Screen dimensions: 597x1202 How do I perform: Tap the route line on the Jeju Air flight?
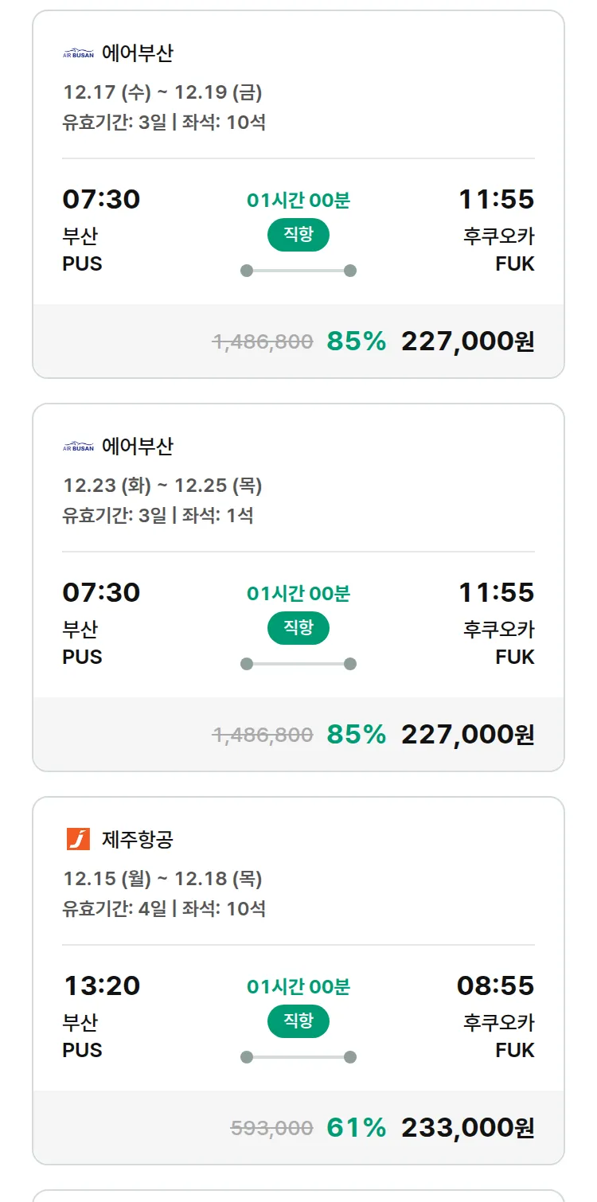298,1057
